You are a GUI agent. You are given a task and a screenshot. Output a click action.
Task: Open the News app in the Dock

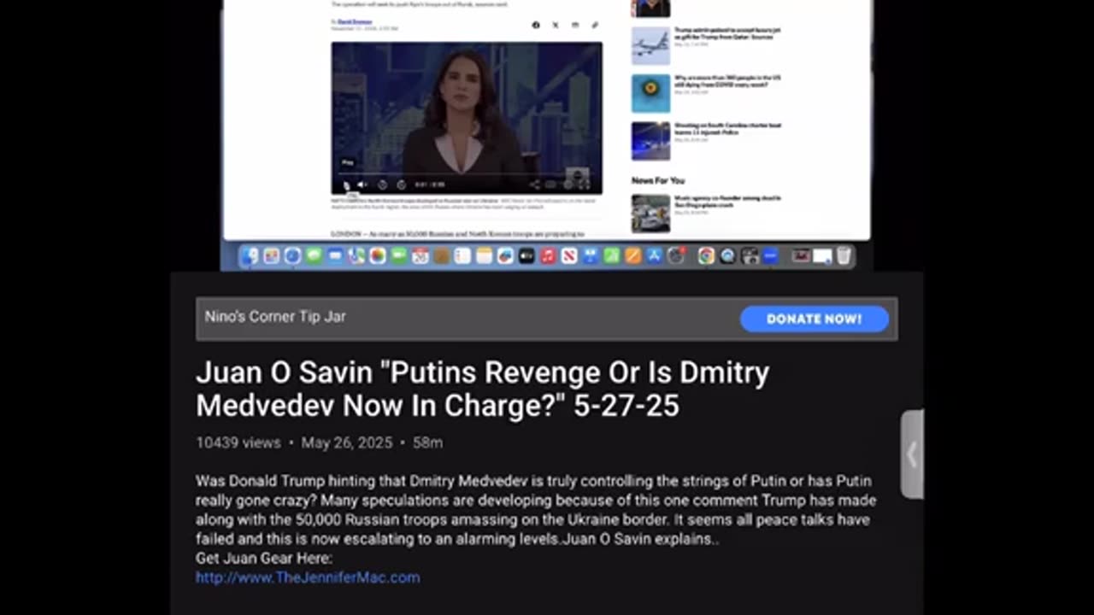tap(569, 255)
